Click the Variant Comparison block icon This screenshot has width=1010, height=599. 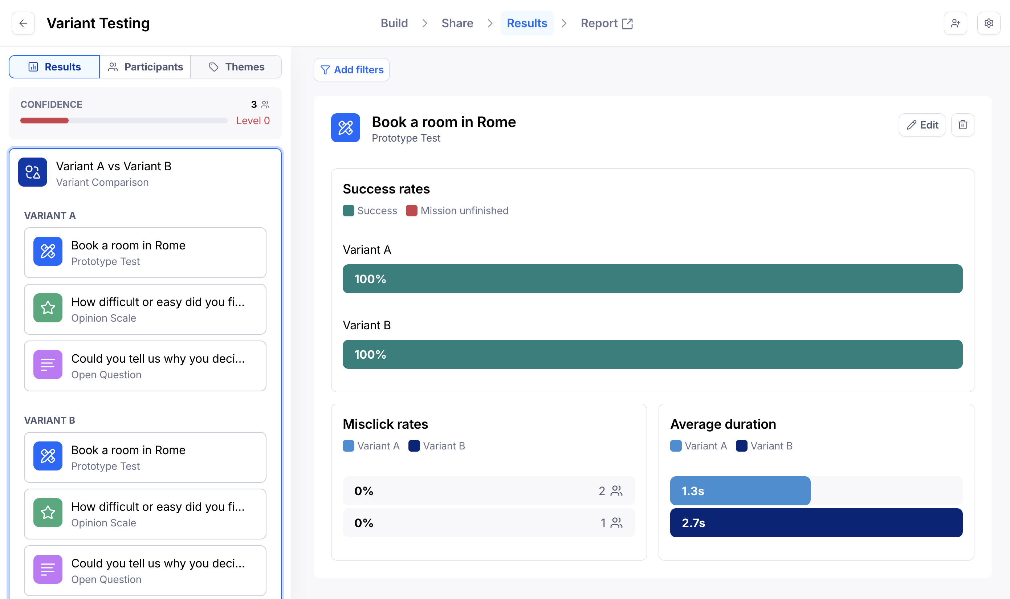point(33,172)
